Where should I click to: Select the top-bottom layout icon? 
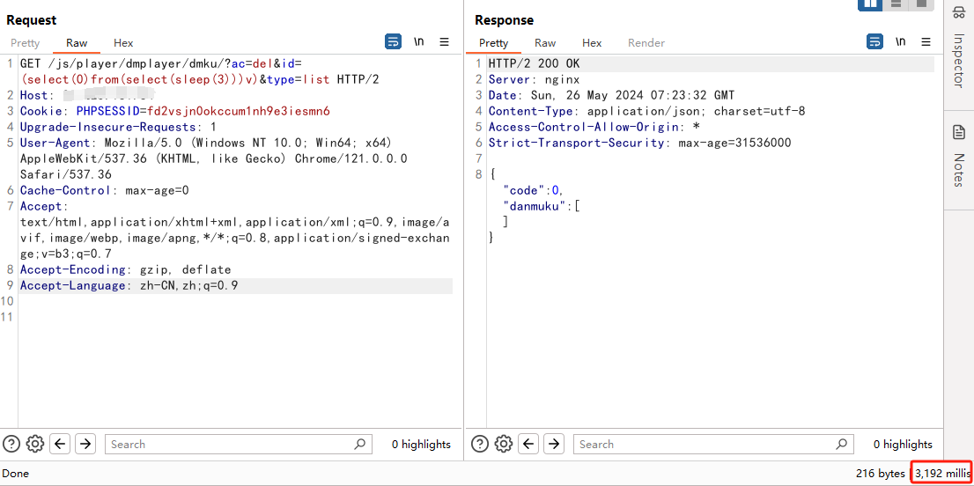[x=896, y=4]
